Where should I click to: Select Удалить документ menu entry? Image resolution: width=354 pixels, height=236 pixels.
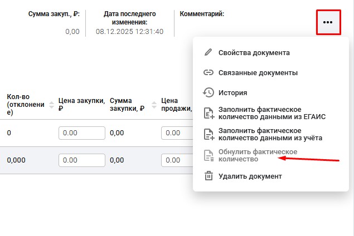[x=250, y=176]
